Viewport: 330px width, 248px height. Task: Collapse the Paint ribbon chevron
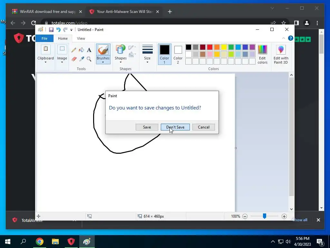pyautogui.click(x=284, y=38)
